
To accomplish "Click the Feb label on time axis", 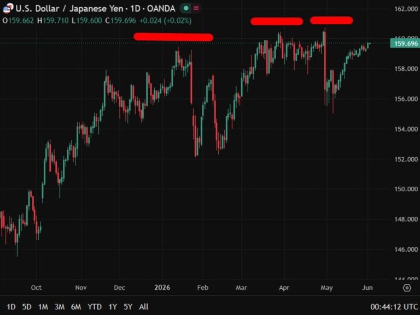I will [x=203, y=288].
